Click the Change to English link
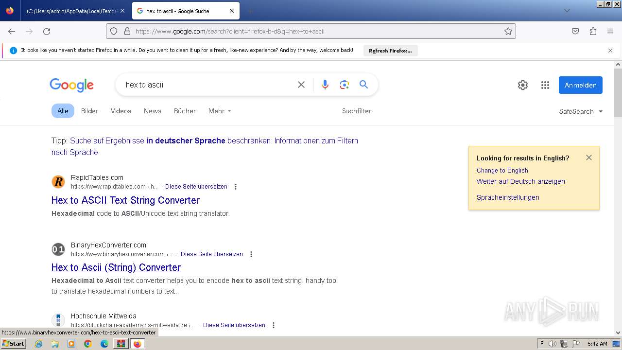This screenshot has width=622, height=350. point(502,170)
